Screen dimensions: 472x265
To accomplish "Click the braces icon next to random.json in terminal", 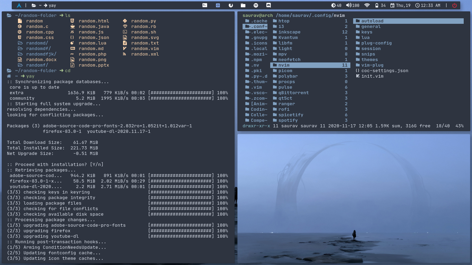I will [x=72, y=38].
